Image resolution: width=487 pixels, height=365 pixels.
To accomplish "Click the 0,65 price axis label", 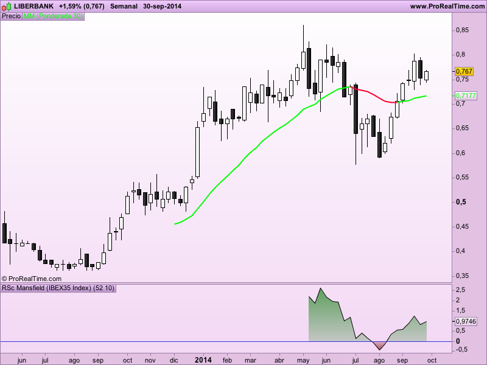I will pos(463,128).
